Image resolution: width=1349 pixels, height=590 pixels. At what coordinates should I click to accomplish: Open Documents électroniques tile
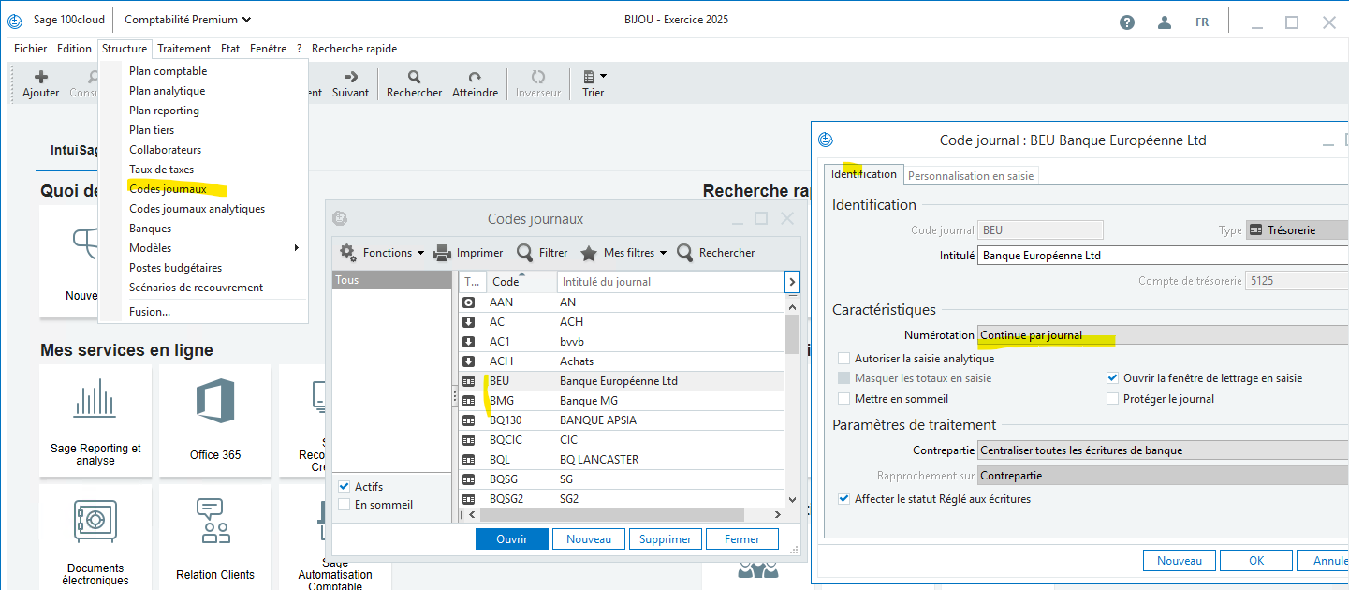tap(95, 538)
